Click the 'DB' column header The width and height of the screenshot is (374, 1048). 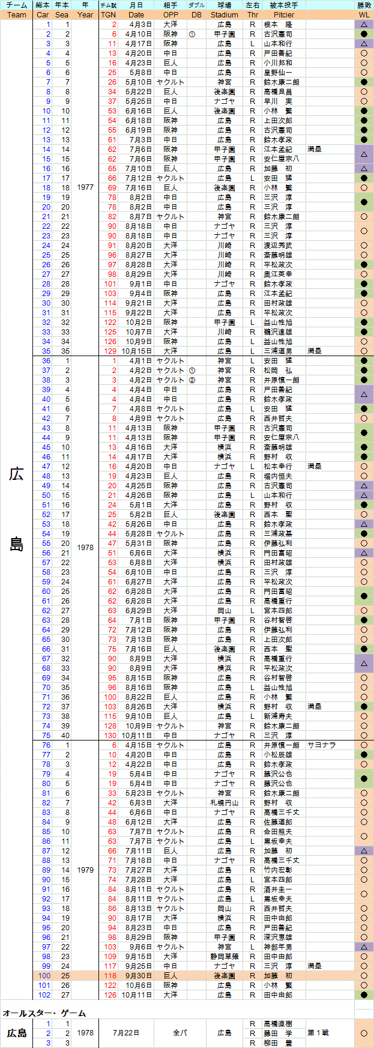(x=196, y=15)
